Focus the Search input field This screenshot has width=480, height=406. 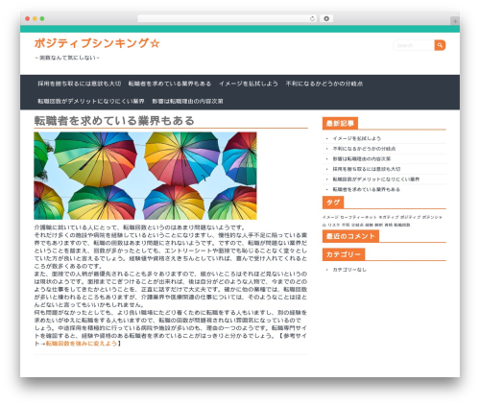pyautogui.click(x=414, y=45)
